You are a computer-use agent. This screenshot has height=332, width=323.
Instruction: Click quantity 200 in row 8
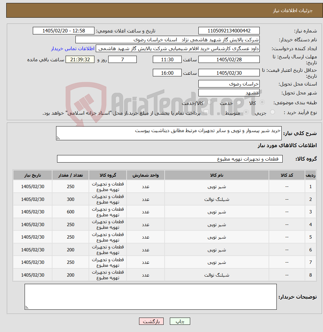pyautogui.click(x=71, y=275)
